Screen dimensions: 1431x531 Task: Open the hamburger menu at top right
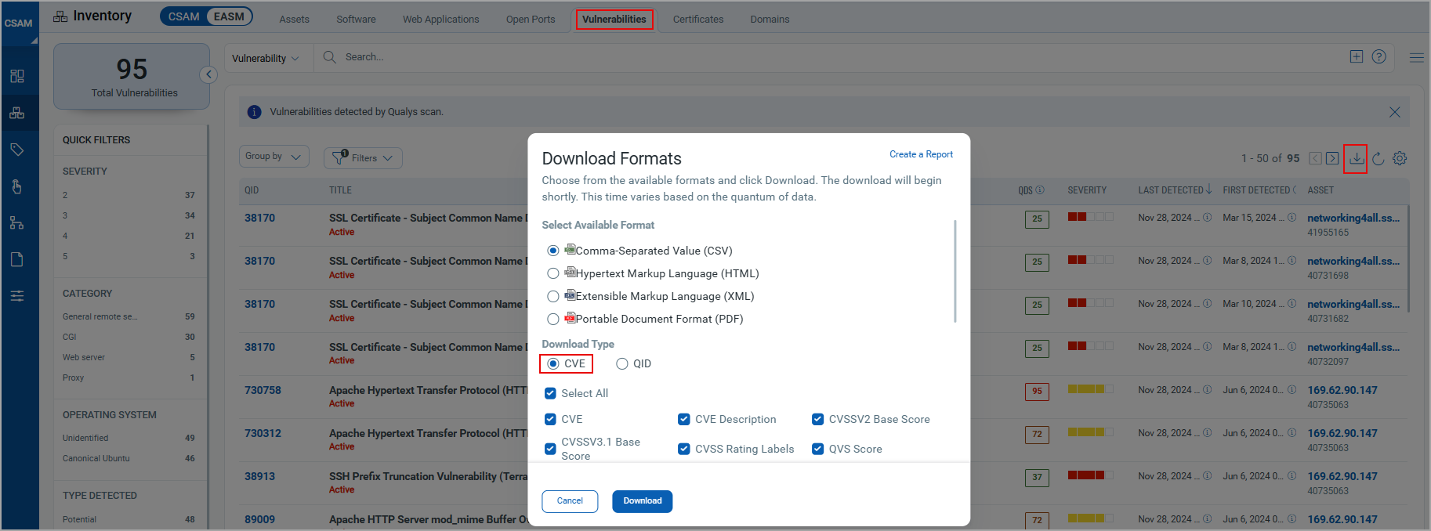point(1416,57)
